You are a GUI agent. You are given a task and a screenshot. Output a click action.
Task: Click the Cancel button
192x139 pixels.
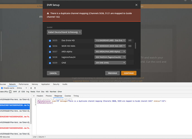pos(53,73)
